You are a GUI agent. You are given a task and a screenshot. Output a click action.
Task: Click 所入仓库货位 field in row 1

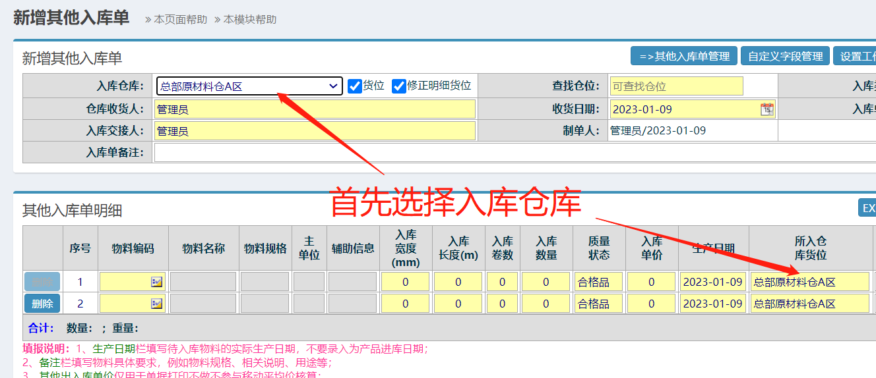click(810, 282)
